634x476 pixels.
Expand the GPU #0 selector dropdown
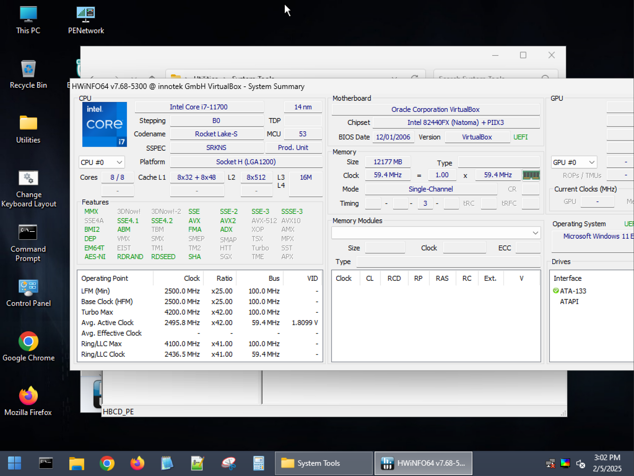click(573, 162)
